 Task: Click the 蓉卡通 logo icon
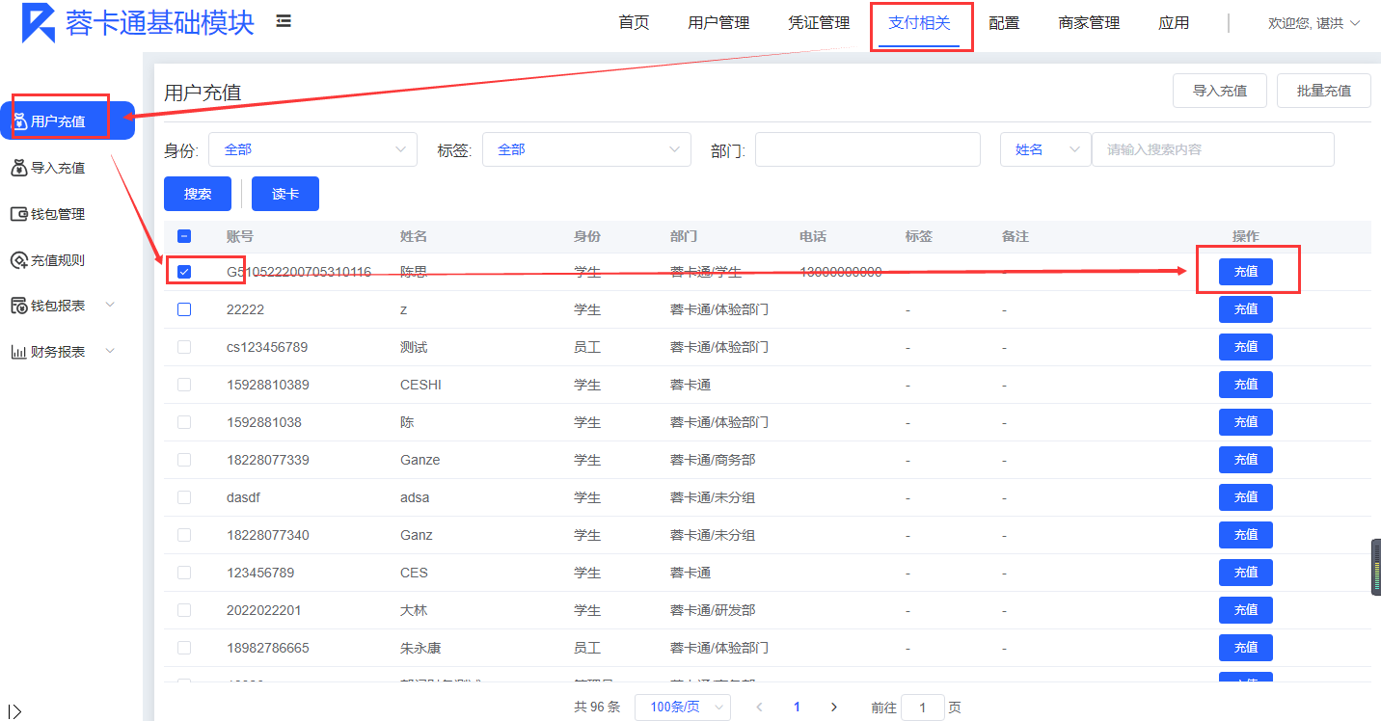click(x=39, y=23)
